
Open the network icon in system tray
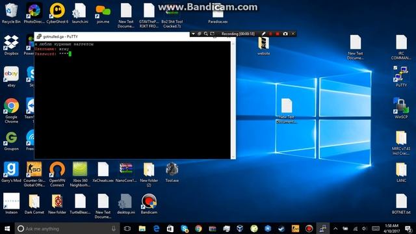tap(356, 228)
